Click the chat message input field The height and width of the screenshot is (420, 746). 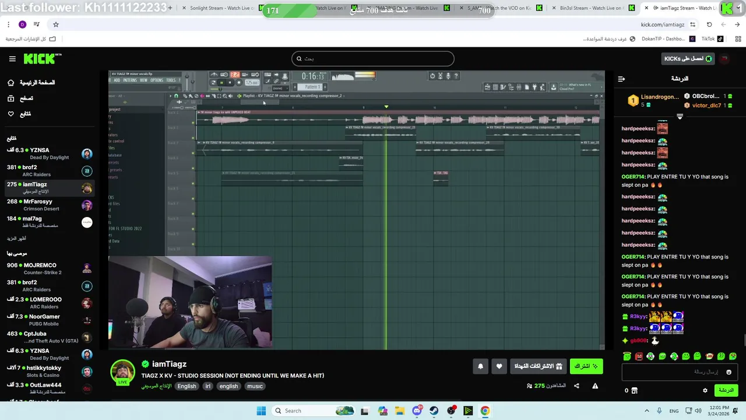click(679, 372)
